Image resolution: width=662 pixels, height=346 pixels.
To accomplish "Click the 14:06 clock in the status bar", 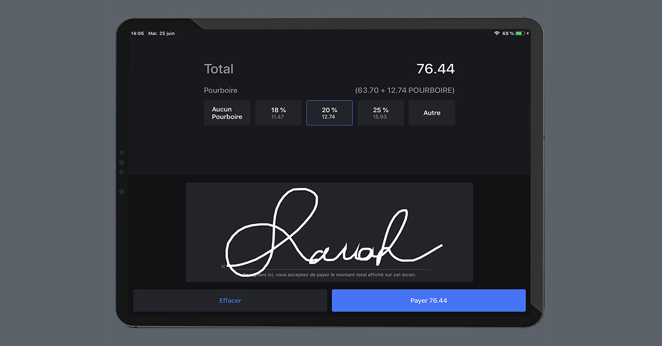I will pyautogui.click(x=137, y=34).
